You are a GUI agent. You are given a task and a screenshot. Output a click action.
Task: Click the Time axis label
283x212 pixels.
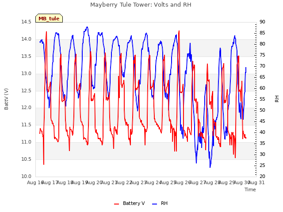[250, 189]
